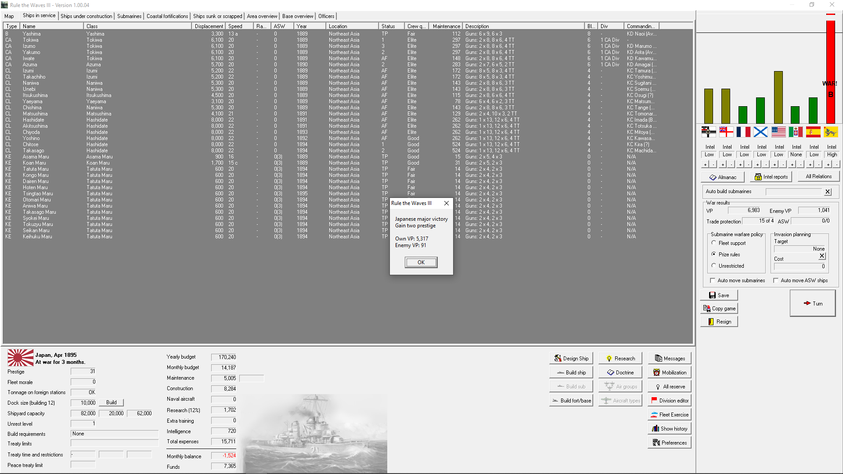Screen dimensions: 843x474
Task: Clear Auto build submarines field
Action: point(828,192)
